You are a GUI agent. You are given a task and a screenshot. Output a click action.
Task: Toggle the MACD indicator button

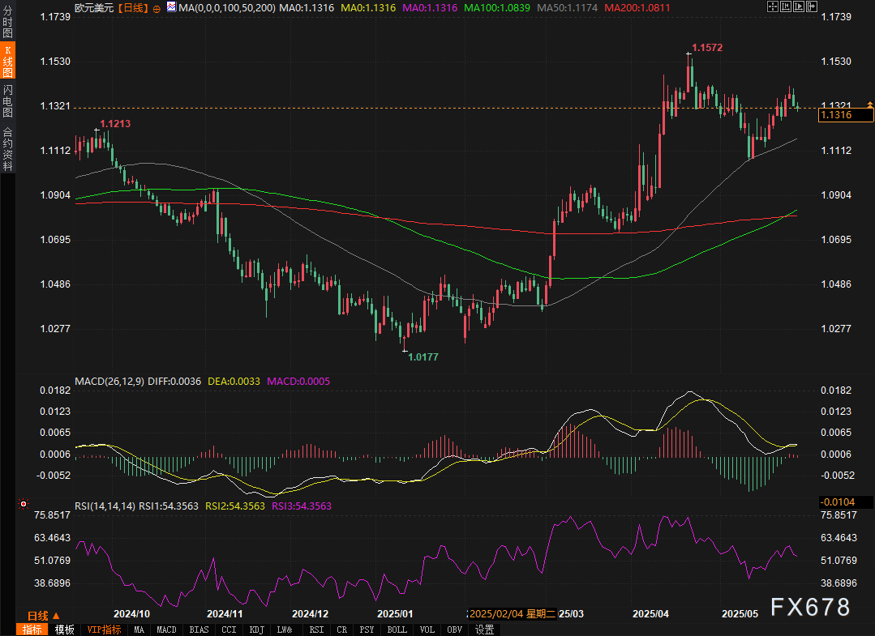click(166, 630)
